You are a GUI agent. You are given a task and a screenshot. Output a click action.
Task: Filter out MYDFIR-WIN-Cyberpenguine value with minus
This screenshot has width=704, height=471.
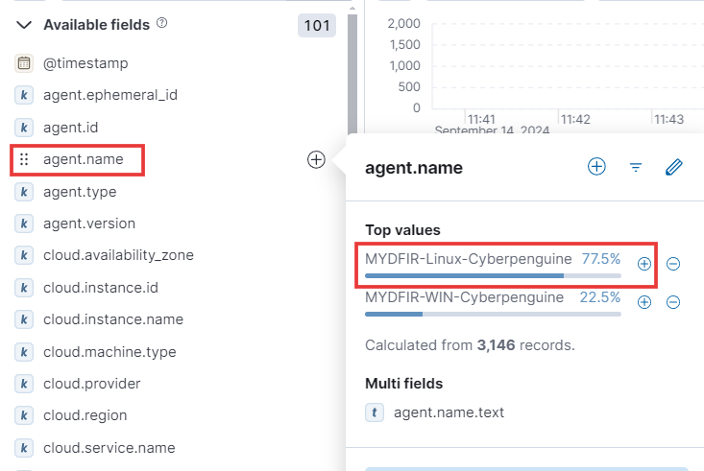click(x=673, y=302)
